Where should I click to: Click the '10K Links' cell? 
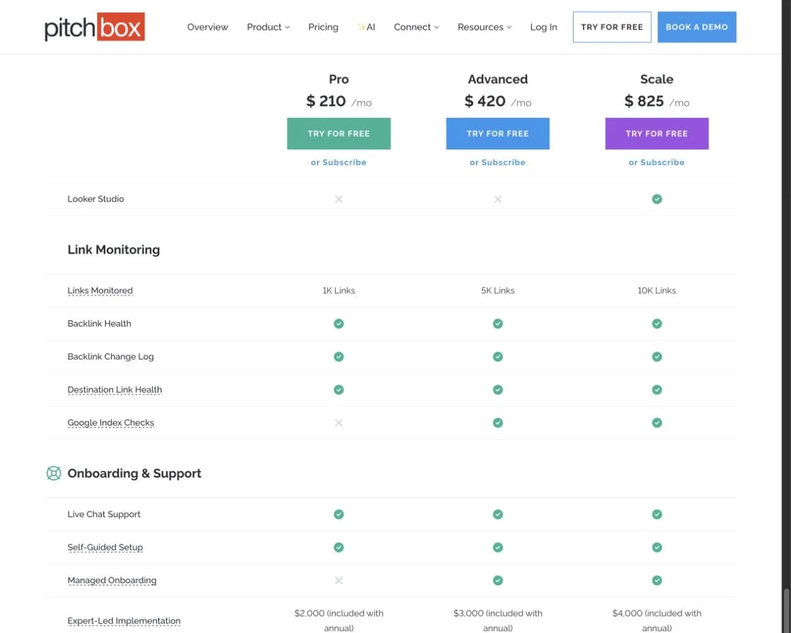657,291
